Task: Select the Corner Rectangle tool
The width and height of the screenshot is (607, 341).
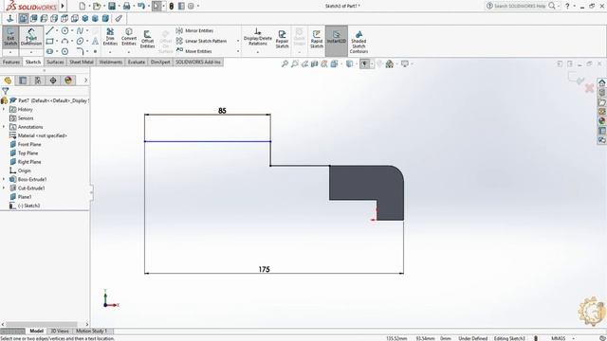Action: (49, 41)
